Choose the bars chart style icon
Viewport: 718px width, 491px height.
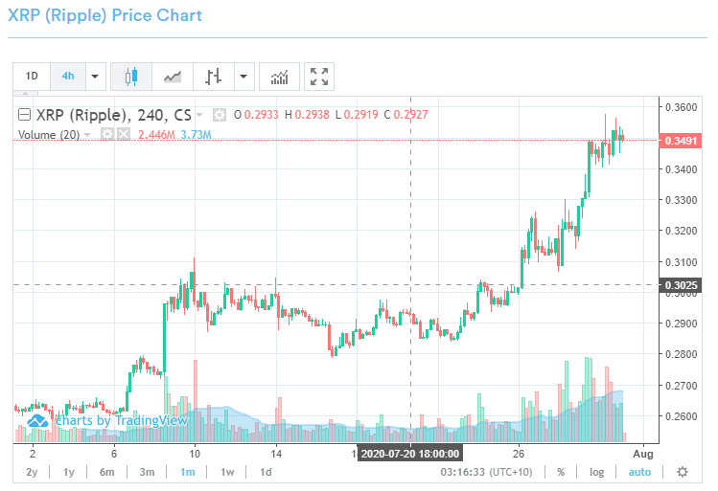tap(214, 77)
